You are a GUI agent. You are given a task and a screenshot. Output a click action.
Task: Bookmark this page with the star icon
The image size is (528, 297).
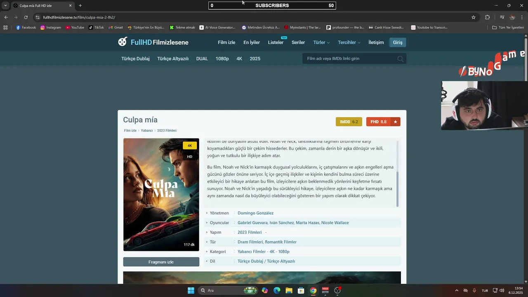pyautogui.click(x=474, y=17)
